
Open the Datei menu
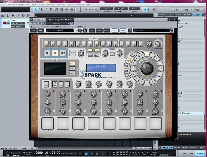tap(3, 4)
